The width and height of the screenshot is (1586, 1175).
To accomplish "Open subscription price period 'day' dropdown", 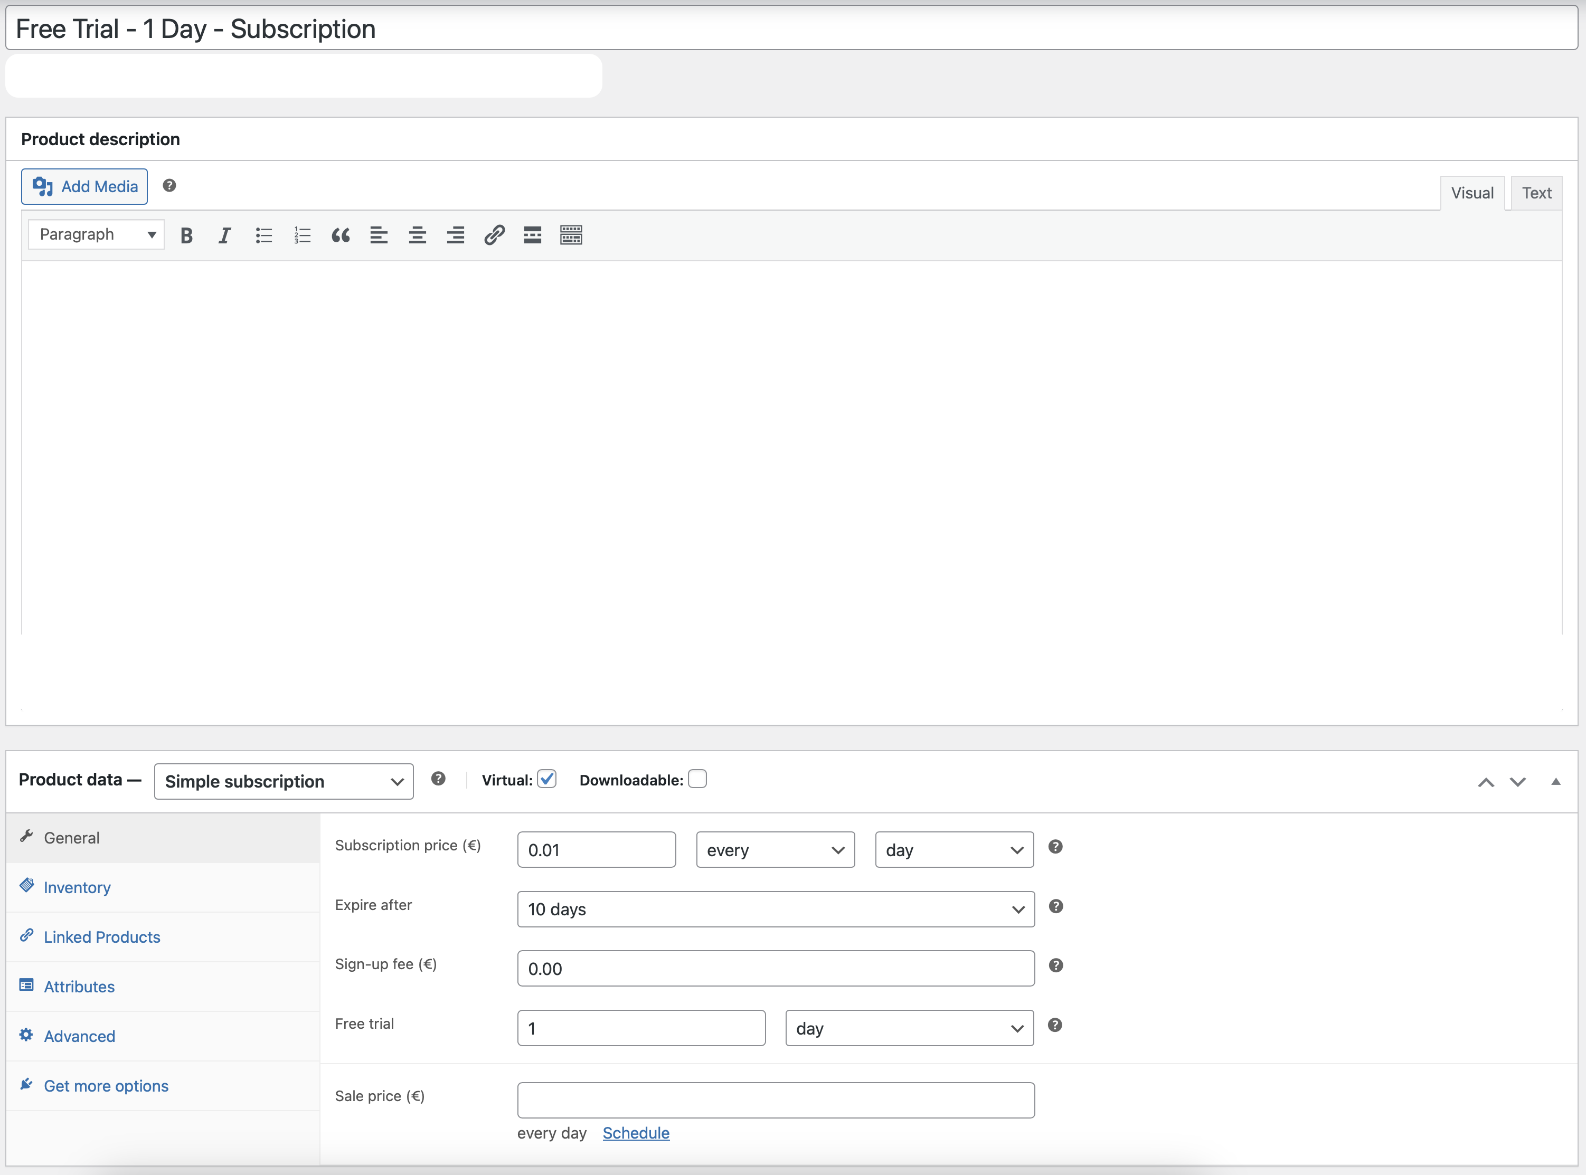I will [955, 850].
